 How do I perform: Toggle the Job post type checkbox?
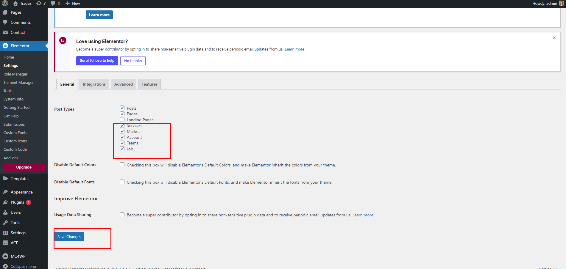[122, 149]
